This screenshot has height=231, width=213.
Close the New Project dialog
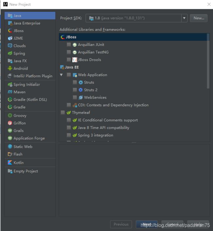point(209,4)
